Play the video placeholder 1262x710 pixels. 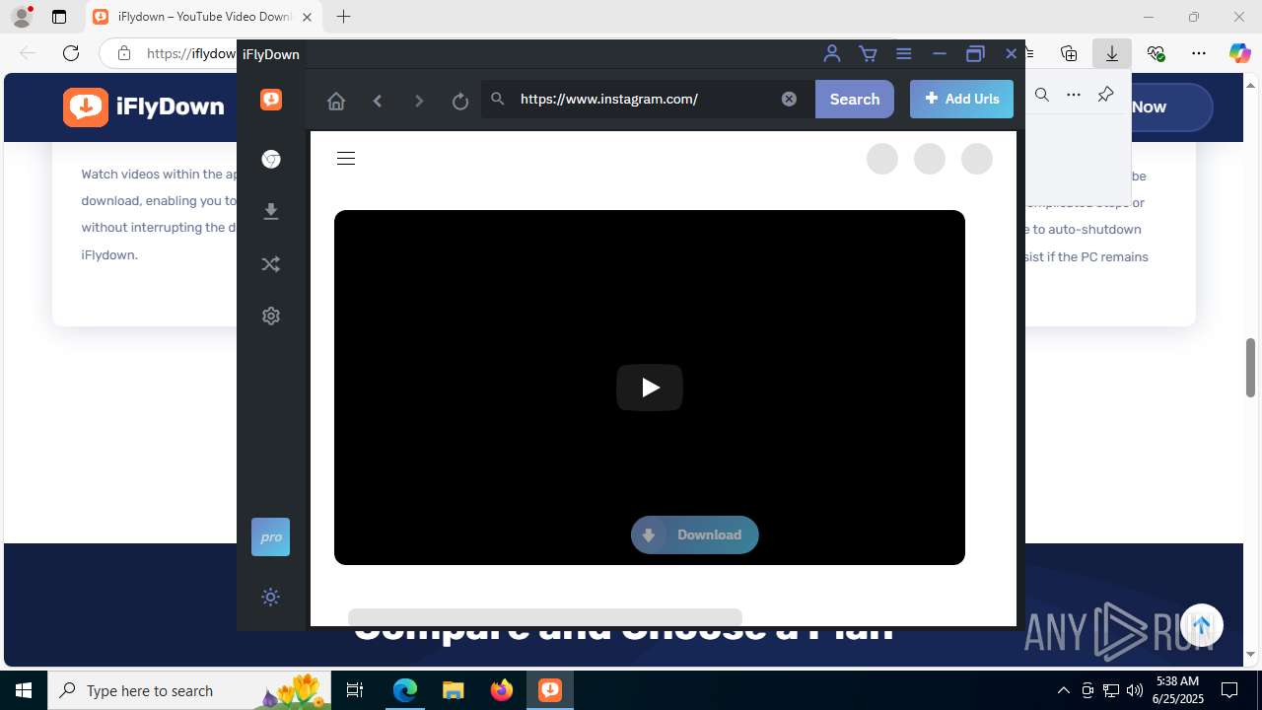(x=650, y=388)
